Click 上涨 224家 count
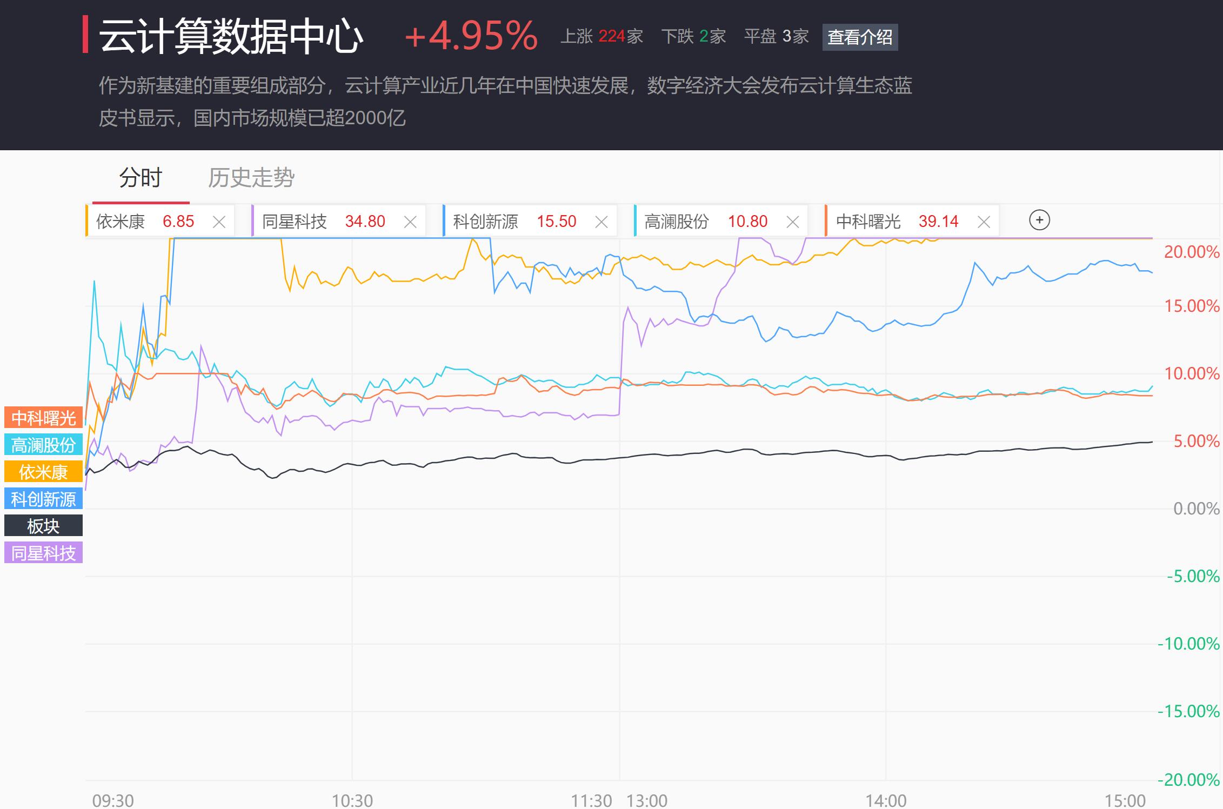The image size is (1223, 809). point(602,36)
